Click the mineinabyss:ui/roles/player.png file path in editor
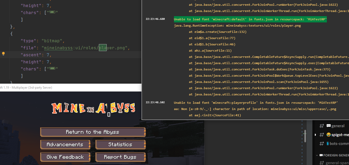 [85, 48]
